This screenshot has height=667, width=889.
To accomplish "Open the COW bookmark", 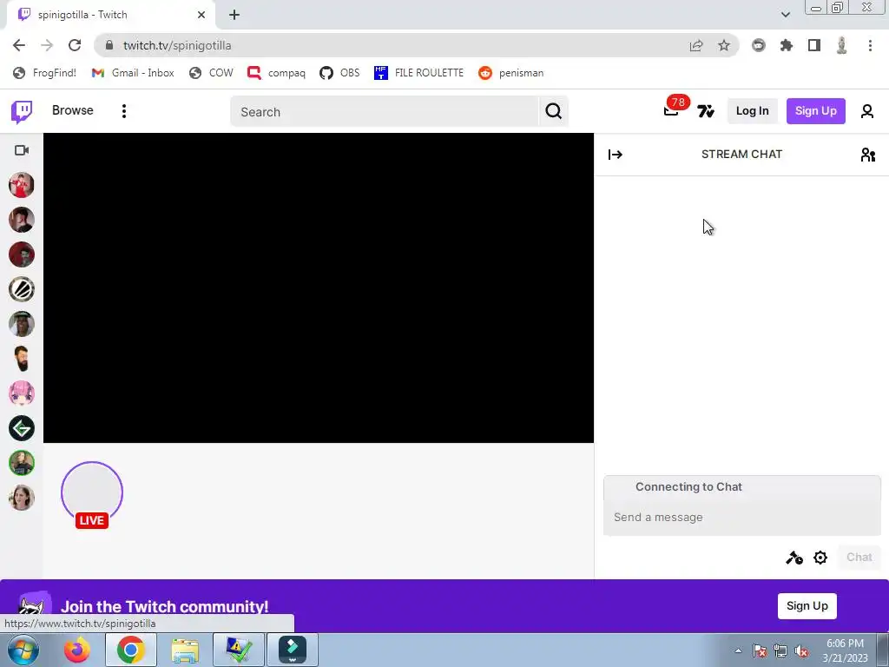I will click(211, 73).
